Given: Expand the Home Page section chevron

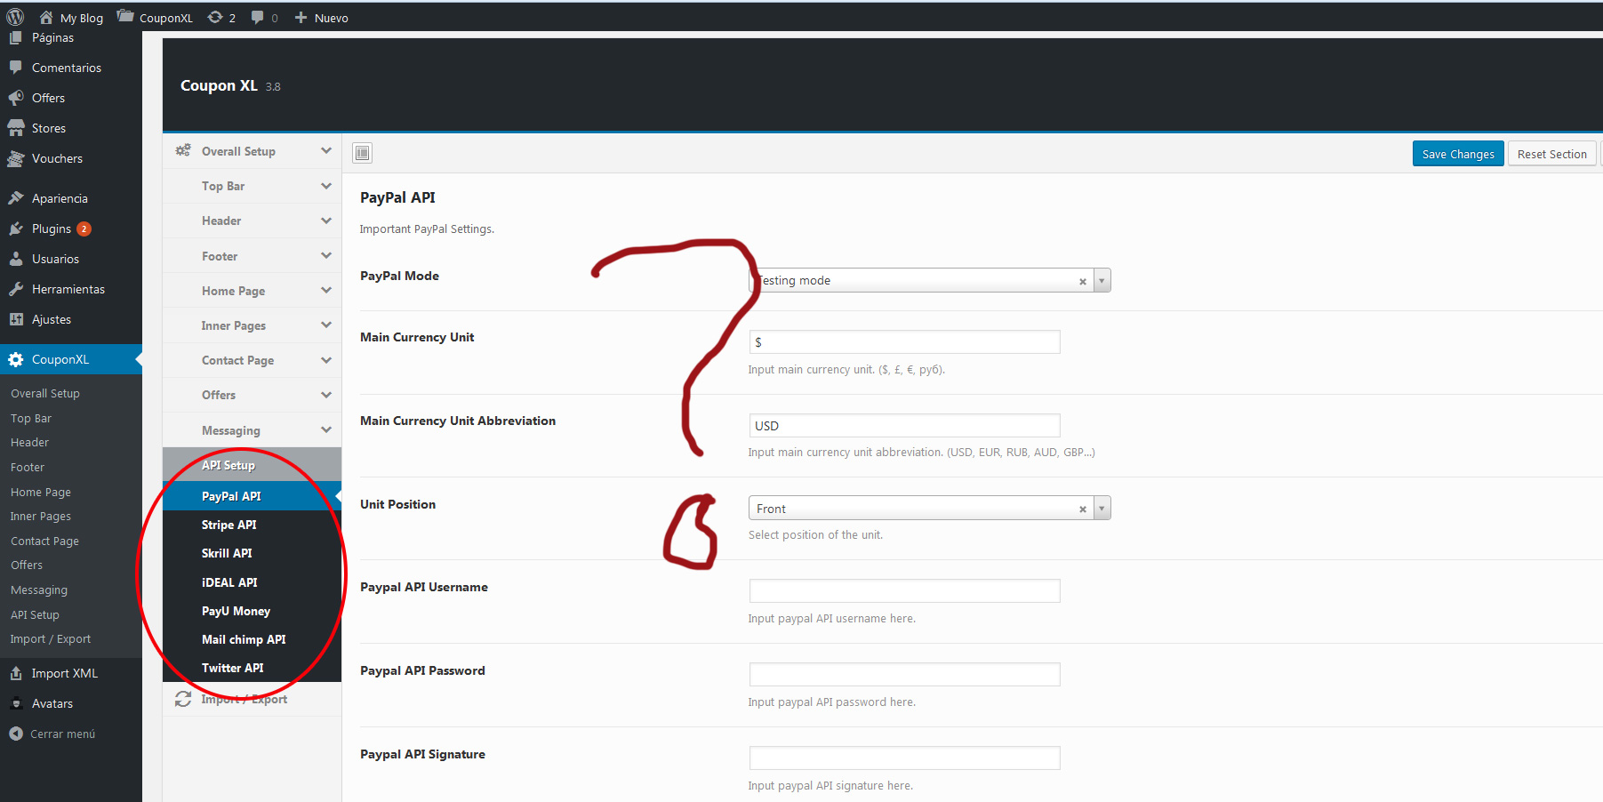Looking at the screenshot, I should pos(326,291).
